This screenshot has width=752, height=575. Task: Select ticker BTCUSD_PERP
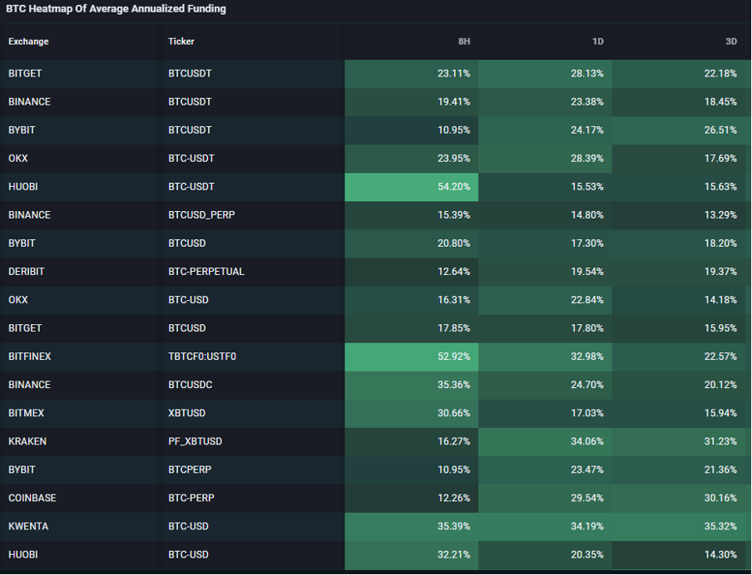[201, 215]
